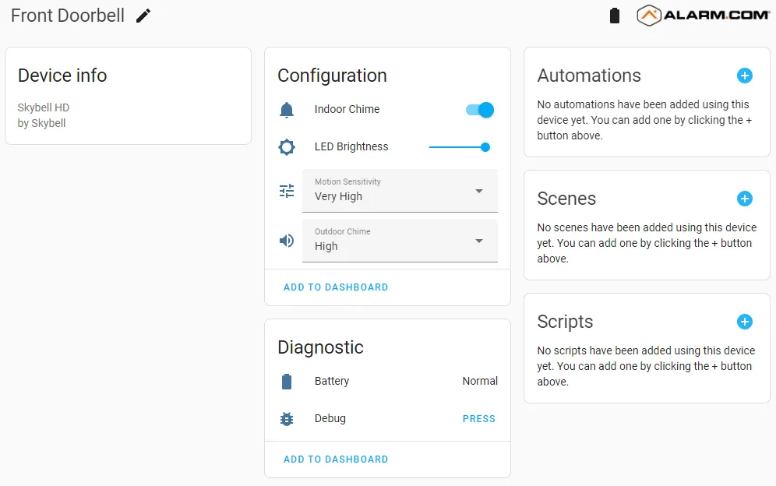Screen dimensions: 776x486
Task: Click the tune icon beside Motion Sensitivity
Action: click(287, 191)
